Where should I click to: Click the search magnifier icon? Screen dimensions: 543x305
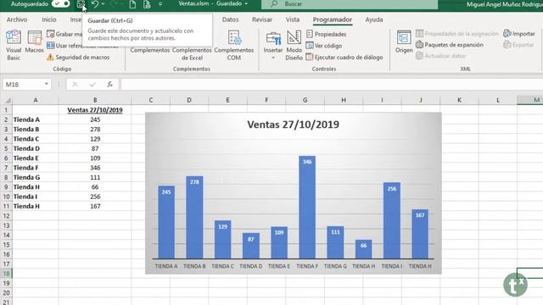274,4
